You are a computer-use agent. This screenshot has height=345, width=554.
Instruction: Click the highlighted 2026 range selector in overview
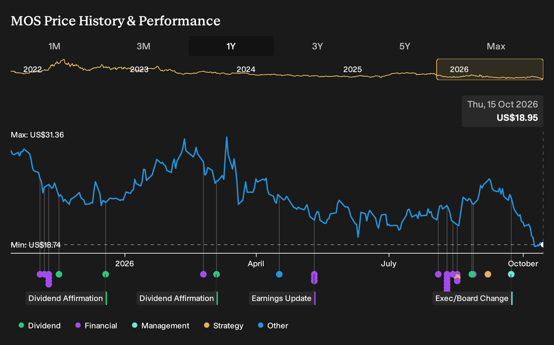coord(490,69)
